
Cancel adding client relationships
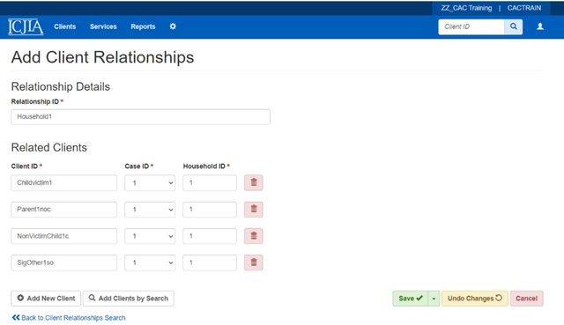(527, 299)
